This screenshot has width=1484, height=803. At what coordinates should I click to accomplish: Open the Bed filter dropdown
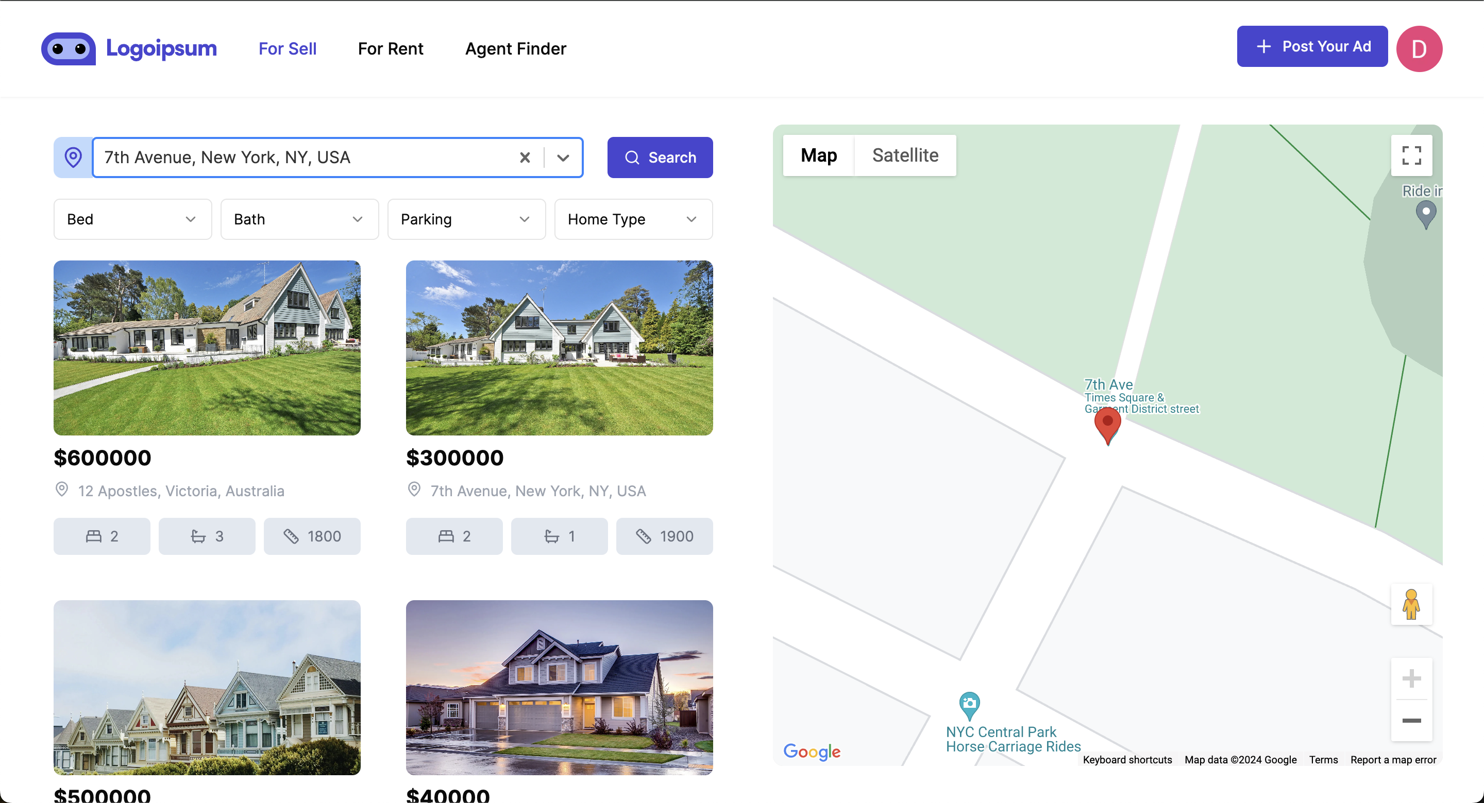132,219
